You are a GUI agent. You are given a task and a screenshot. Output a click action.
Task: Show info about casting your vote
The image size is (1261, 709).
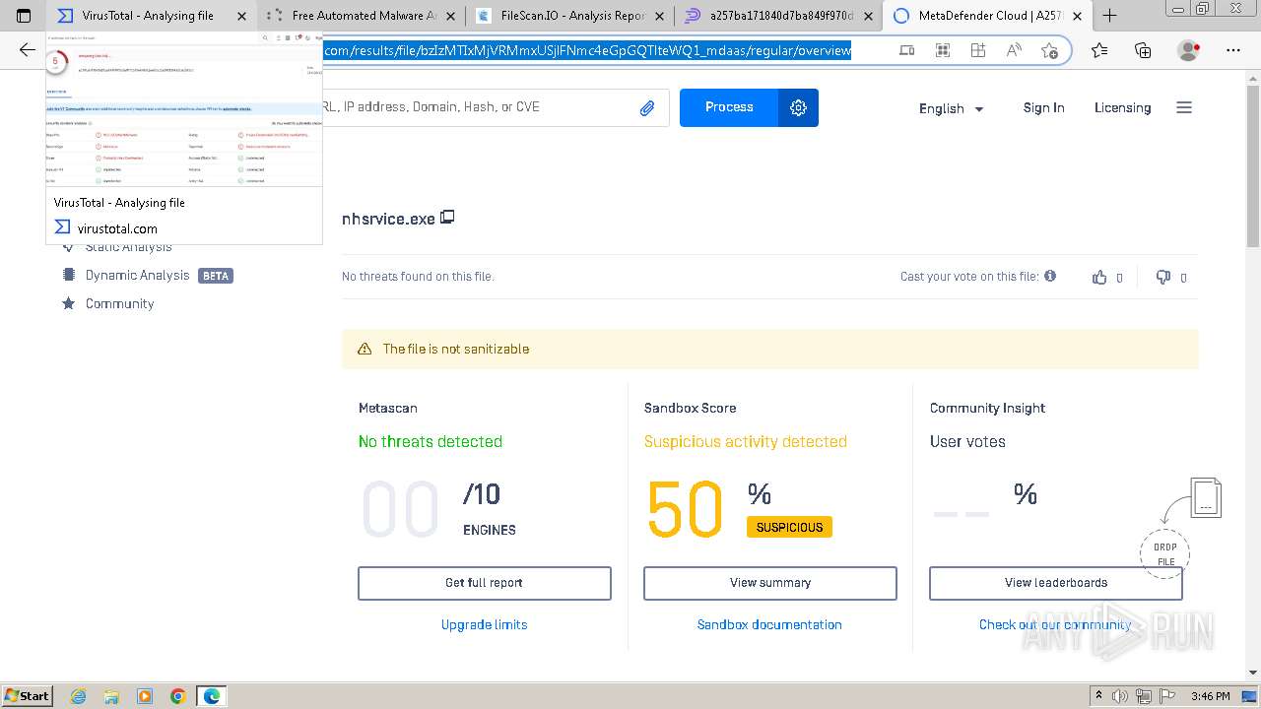pyautogui.click(x=1050, y=276)
